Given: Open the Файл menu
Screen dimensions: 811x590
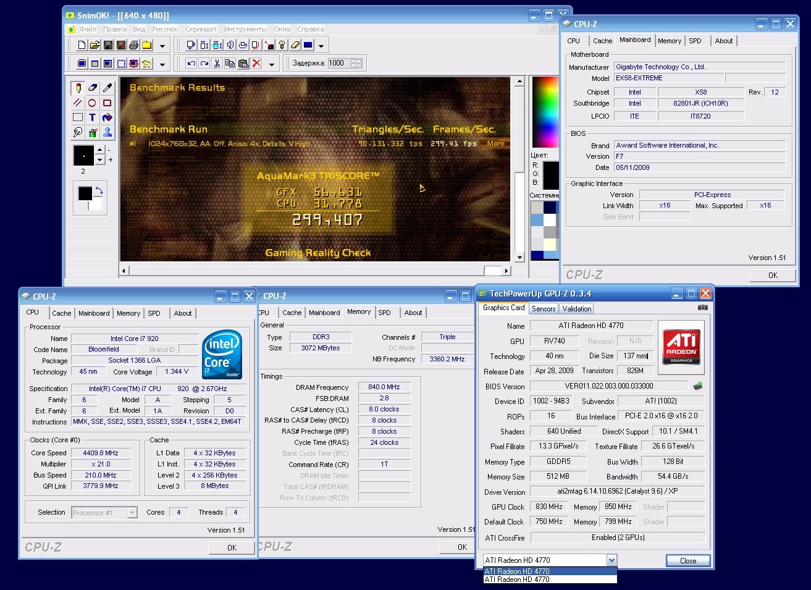Looking at the screenshot, I should click(x=88, y=29).
